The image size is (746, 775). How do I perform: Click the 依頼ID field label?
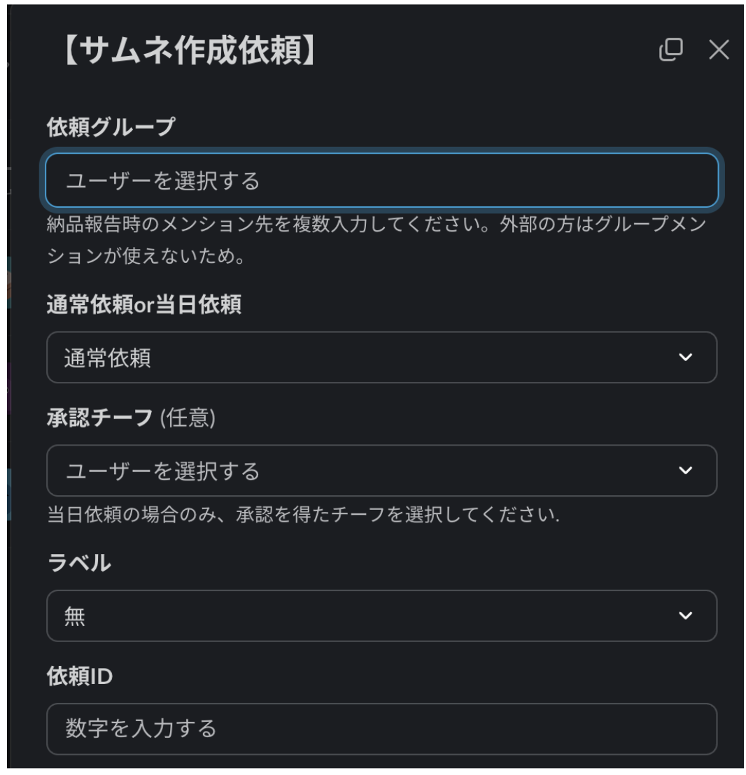coord(79,676)
